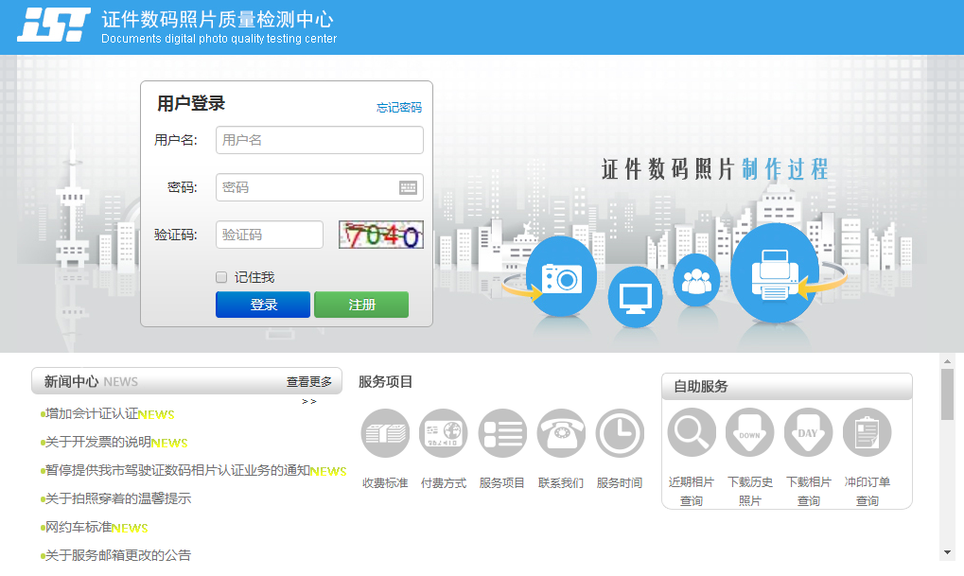Click the 近期相片查询 text label
This screenshot has height=576, width=964.
692,491
